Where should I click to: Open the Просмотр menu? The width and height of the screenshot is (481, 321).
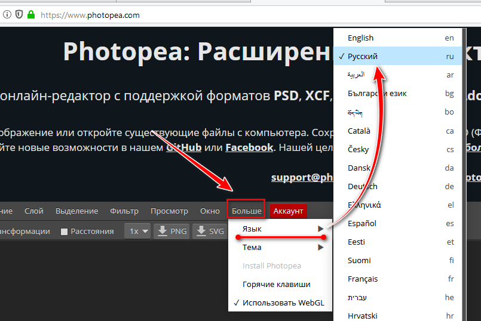click(x=169, y=211)
